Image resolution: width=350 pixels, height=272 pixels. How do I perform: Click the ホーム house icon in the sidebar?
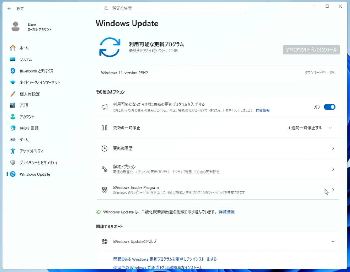click(x=13, y=48)
